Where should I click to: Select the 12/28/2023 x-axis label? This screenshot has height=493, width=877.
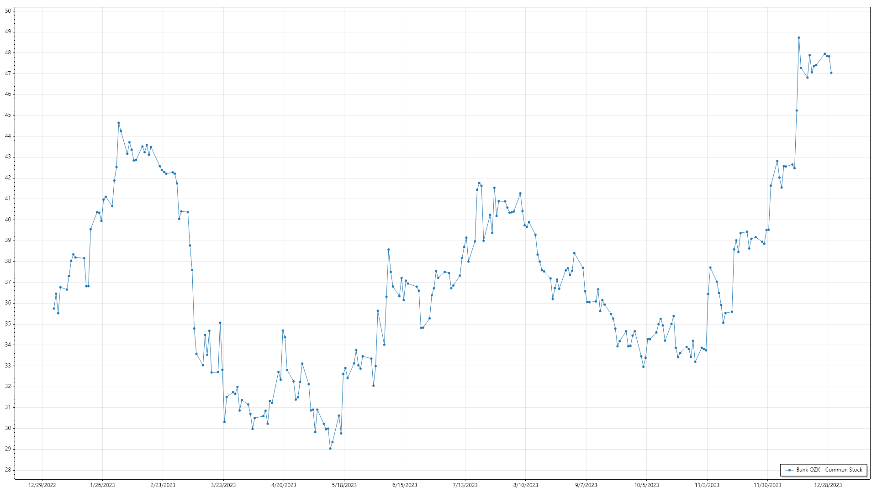828,485
